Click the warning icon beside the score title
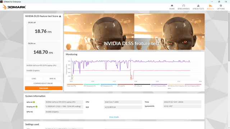230x129 pixels. [x=60, y=16]
